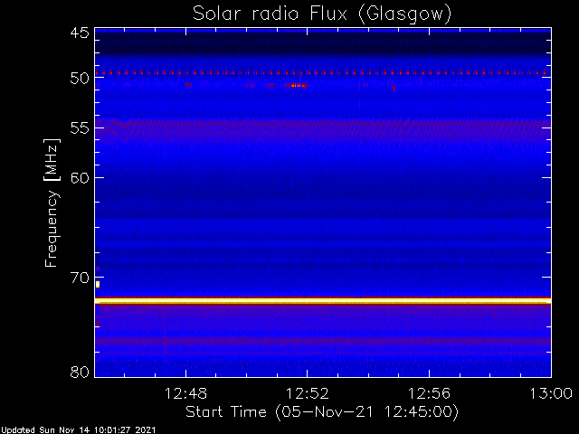Click the 70 frequency tick label
579x434 pixels.
click(x=80, y=278)
